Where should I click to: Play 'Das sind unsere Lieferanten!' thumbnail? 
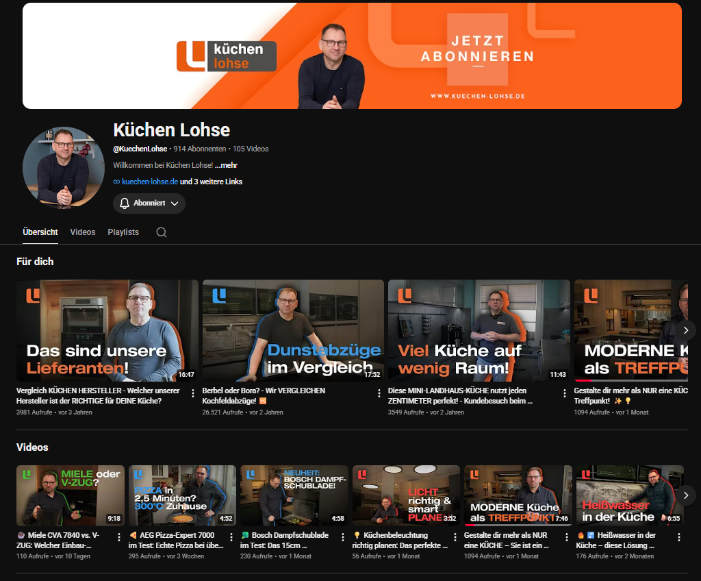(107, 331)
